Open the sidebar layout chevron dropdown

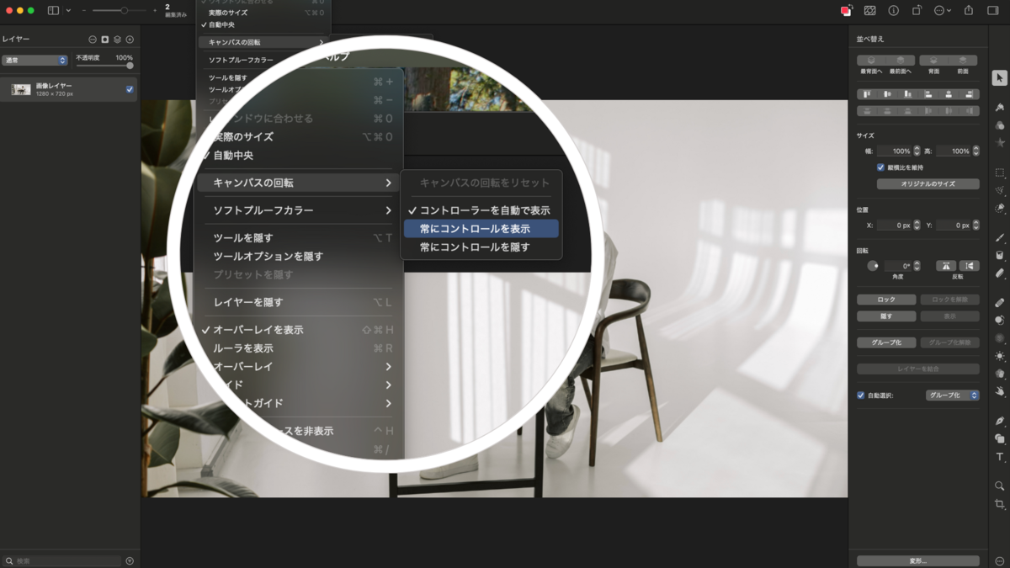[x=68, y=10]
